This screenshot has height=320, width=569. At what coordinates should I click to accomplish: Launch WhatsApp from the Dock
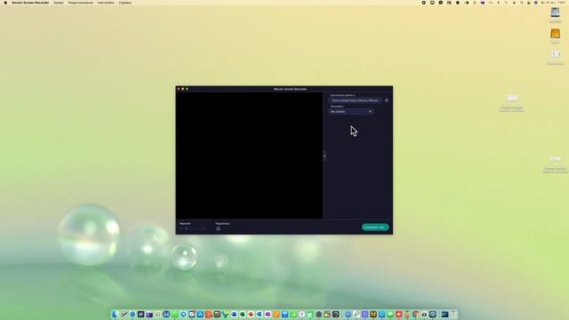(174, 314)
